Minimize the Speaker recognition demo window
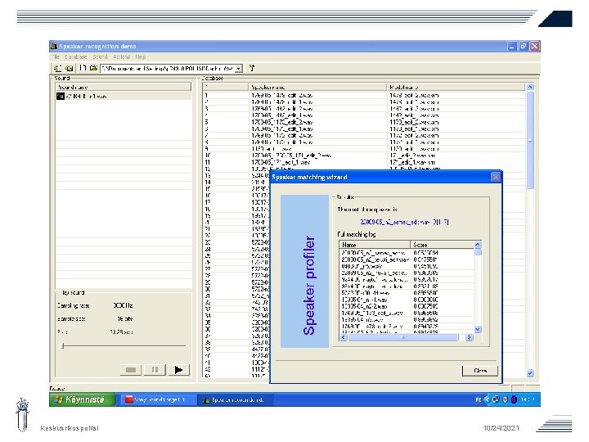The height and width of the screenshot is (442, 589). [511, 46]
